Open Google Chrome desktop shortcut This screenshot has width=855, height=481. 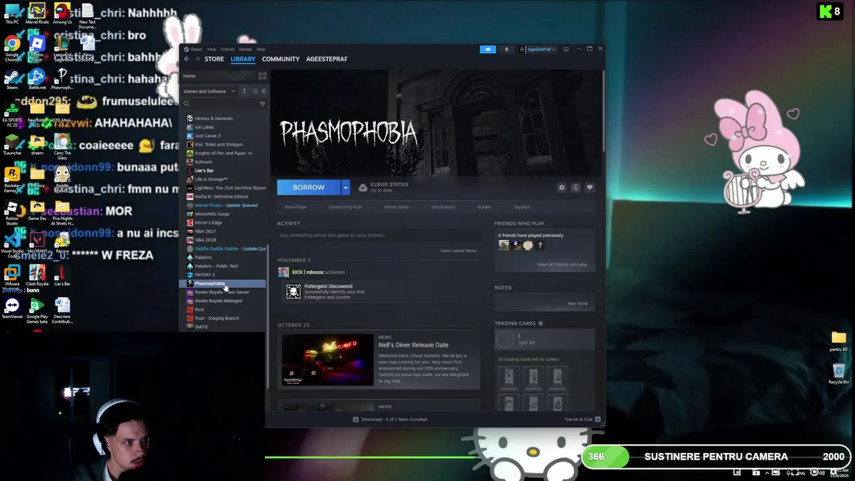coord(12,49)
